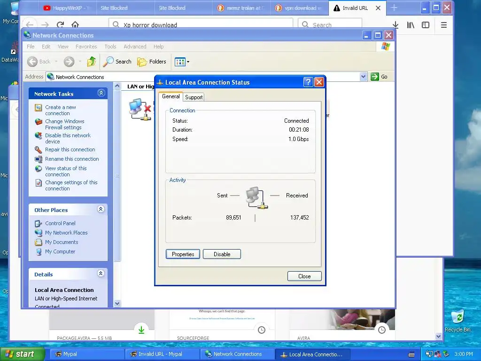Click the side panel scroll up arrow
481x361 pixels.
[117, 86]
